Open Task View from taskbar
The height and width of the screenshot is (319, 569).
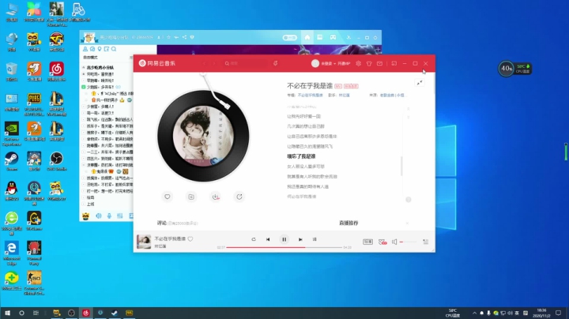pyautogui.click(x=36, y=313)
